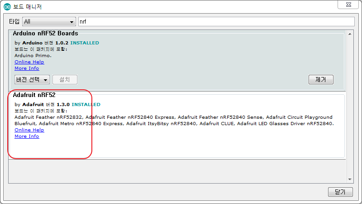
Task: Click the scrollbar down arrow in boards list
Action: [350, 179]
